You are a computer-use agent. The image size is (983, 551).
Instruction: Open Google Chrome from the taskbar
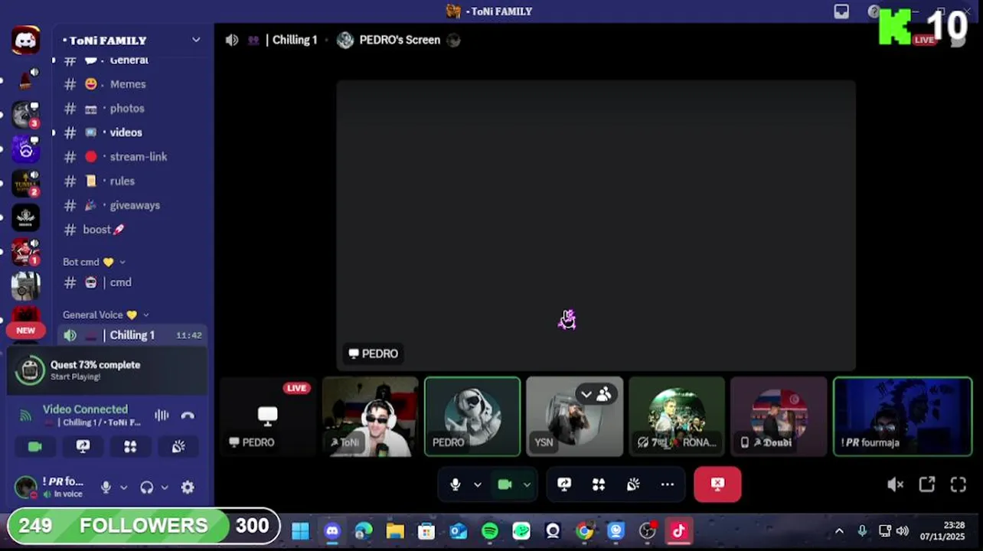tap(584, 531)
